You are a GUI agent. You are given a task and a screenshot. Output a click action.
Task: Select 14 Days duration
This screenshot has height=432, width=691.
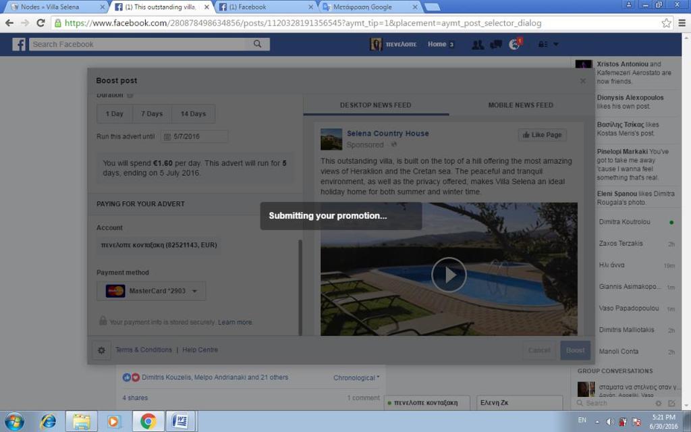click(194, 113)
